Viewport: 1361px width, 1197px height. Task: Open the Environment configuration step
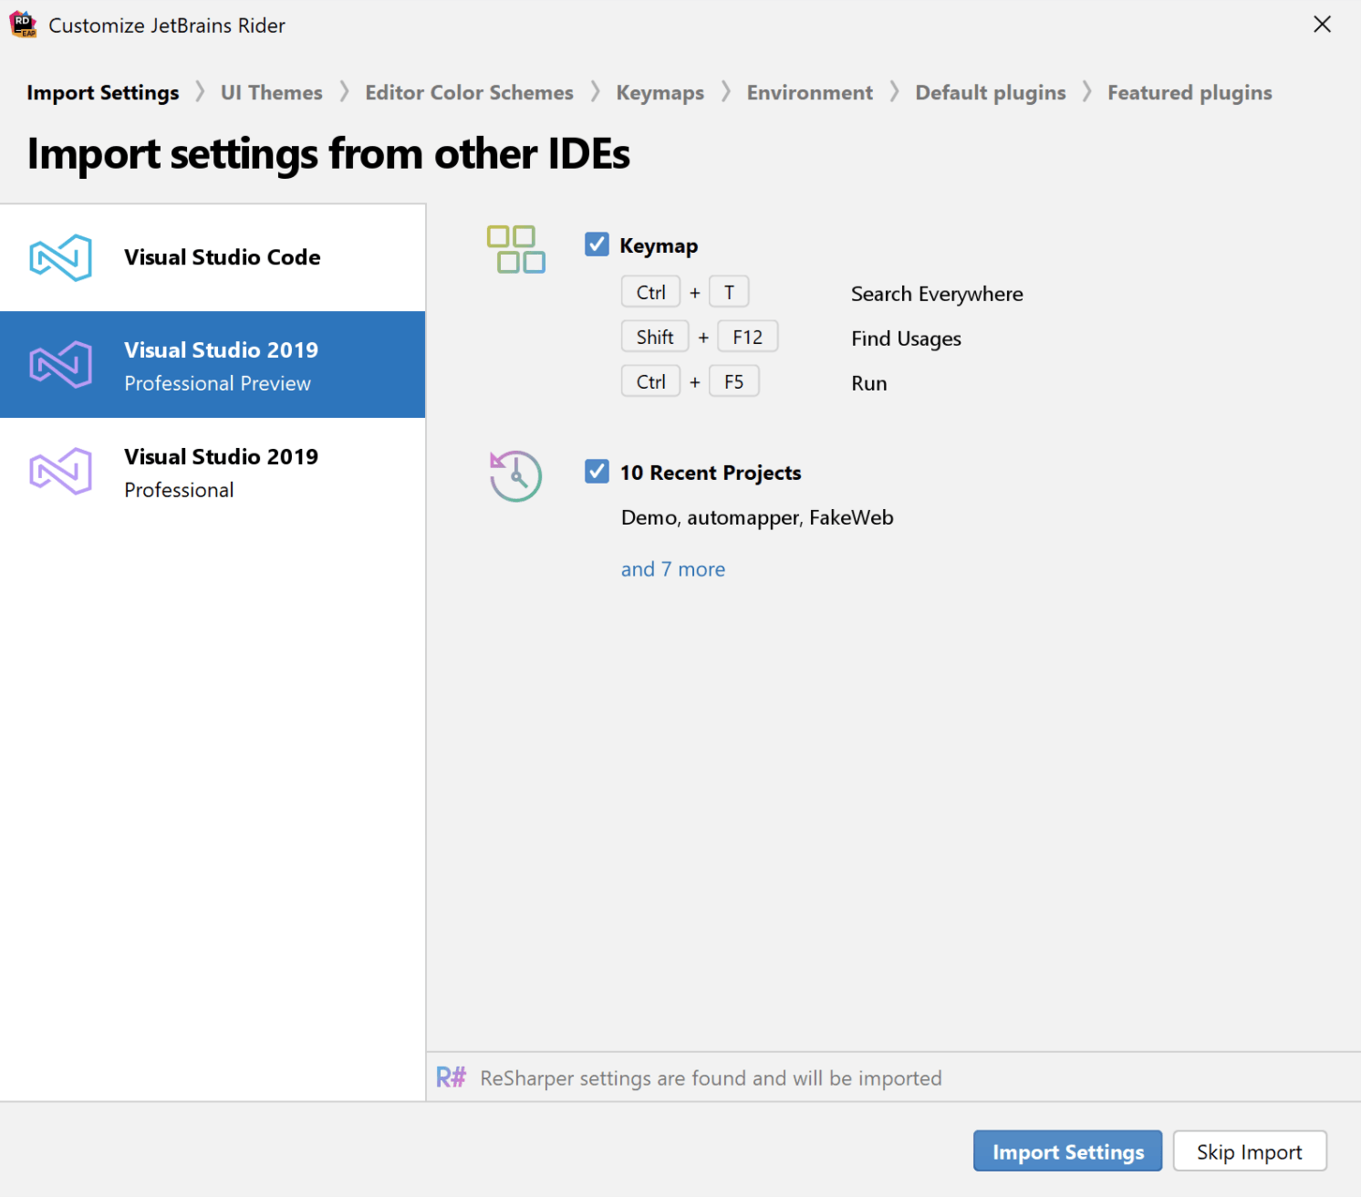pyautogui.click(x=809, y=92)
